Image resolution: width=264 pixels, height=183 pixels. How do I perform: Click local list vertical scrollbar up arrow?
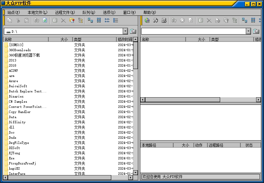(x=135, y=39)
